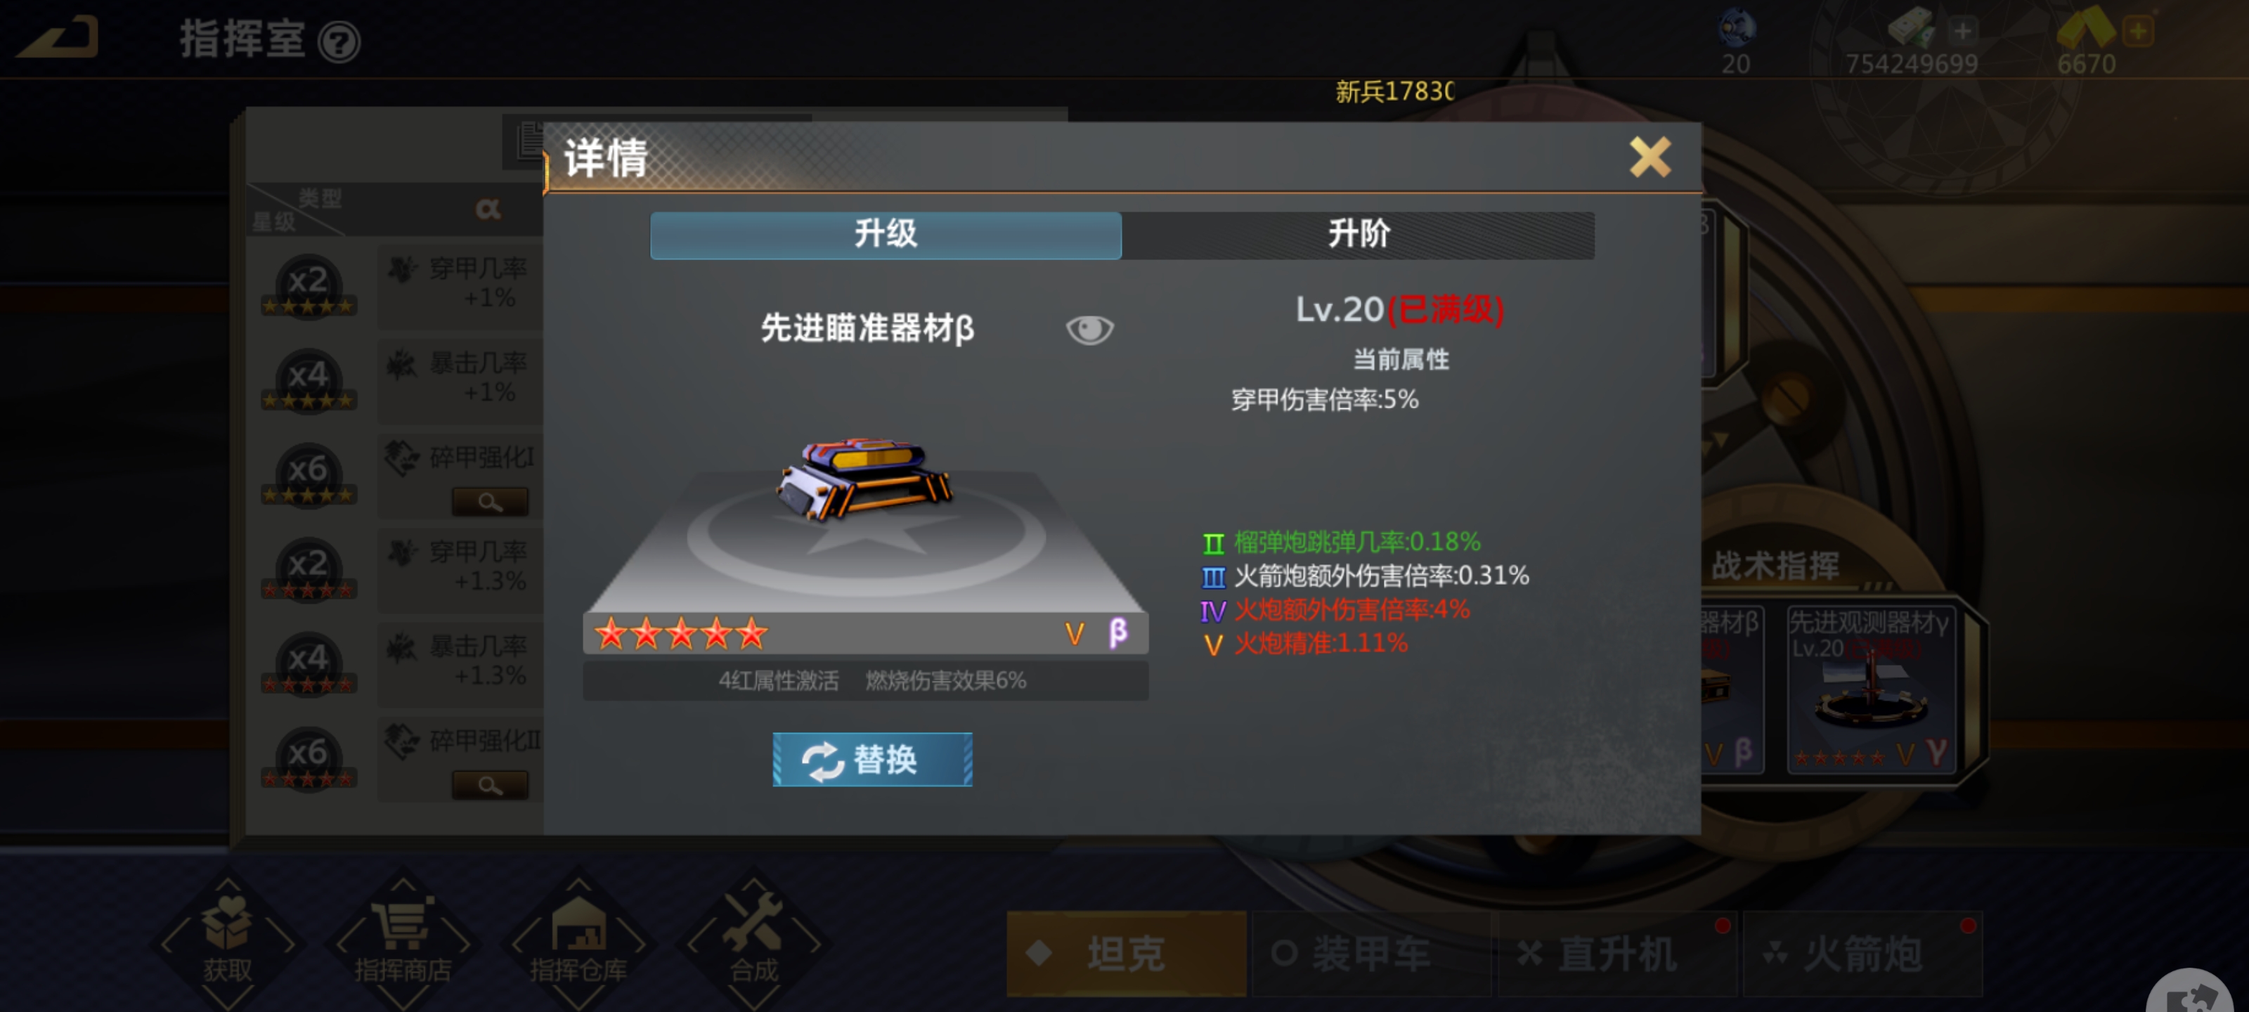Close the 详情 dialog with the X
The image size is (2249, 1012).
(1650, 157)
